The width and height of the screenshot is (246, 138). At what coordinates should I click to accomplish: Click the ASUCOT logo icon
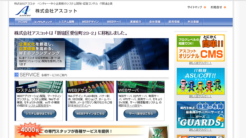click(x=23, y=11)
